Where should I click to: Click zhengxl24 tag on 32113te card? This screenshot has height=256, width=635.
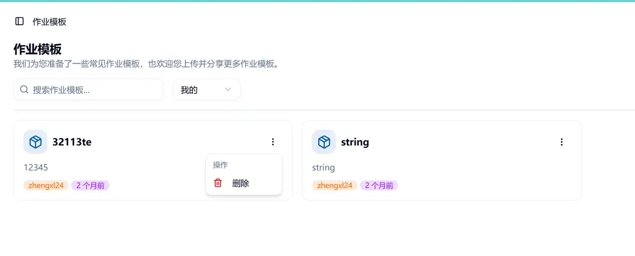[x=46, y=186]
